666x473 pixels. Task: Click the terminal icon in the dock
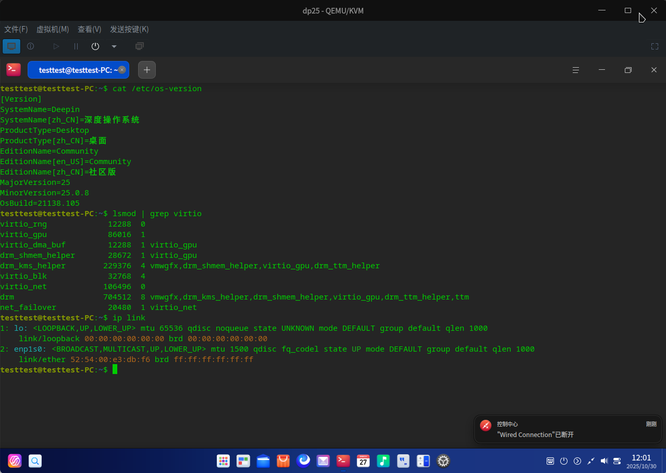pyautogui.click(x=343, y=461)
